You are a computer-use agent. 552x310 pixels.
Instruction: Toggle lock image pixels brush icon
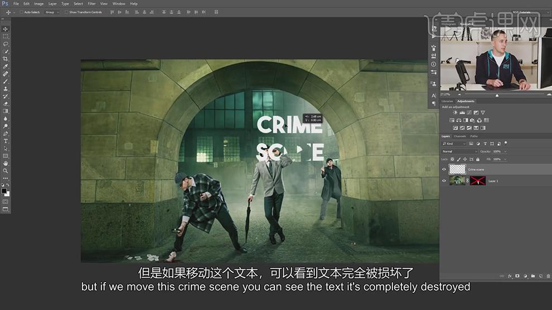click(459, 159)
